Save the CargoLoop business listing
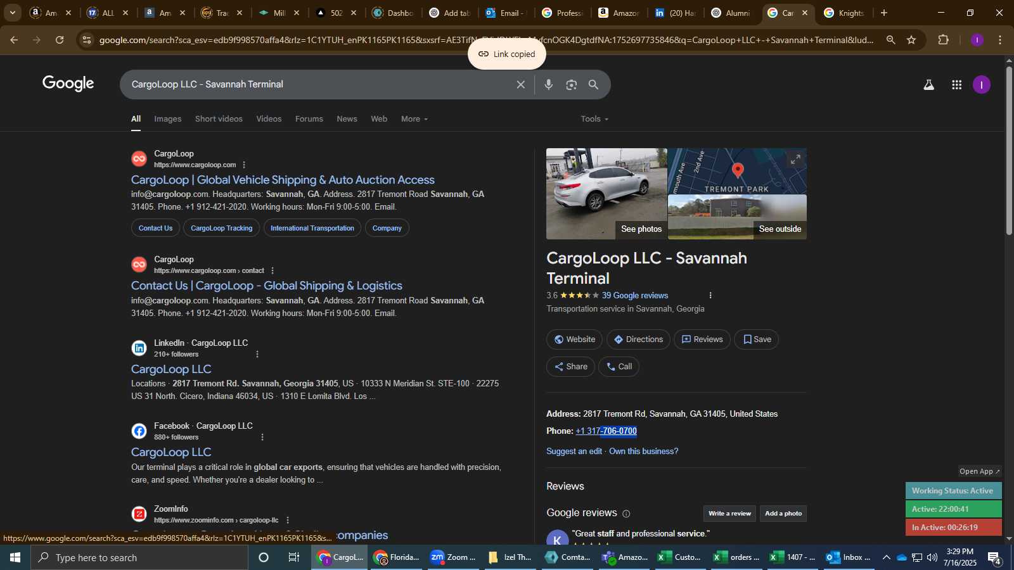Viewport: 1014px width, 570px height. [x=757, y=339]
